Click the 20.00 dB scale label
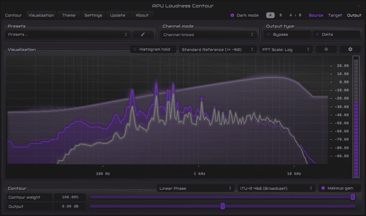Viewport: 366px width, 216px height. click(x=343, y=66)
